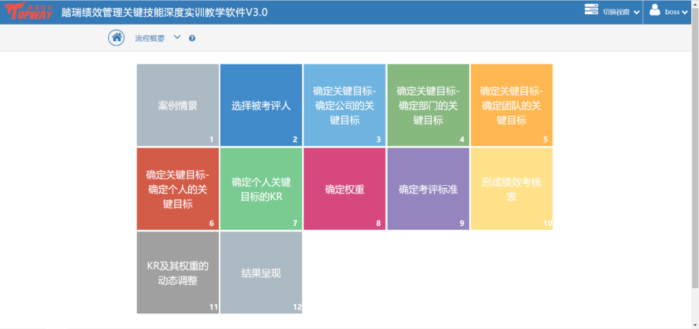699x329 pixels.
Task: Expand the 流程概要 chevron dropdown
Action: (x=177, y=38)
